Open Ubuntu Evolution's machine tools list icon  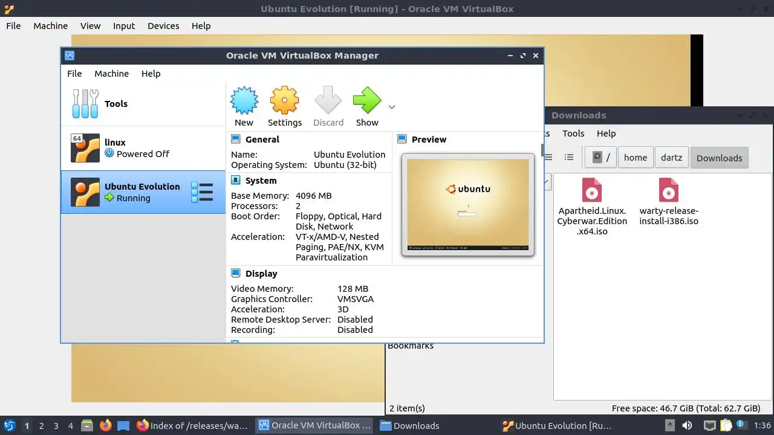202,192
